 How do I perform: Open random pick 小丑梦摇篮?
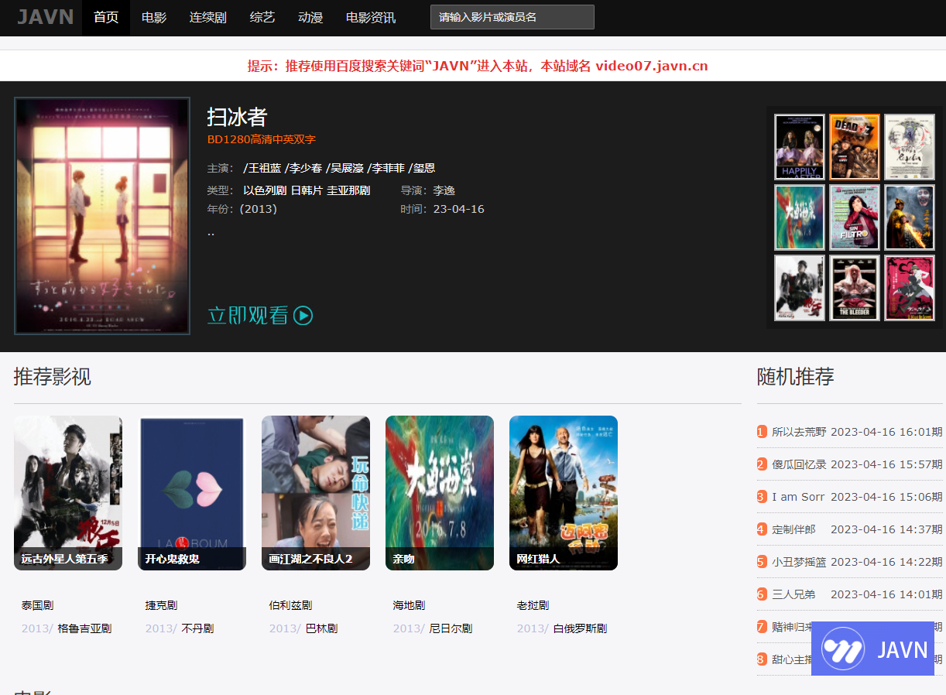pyautogui.click(x=799, y=562)
